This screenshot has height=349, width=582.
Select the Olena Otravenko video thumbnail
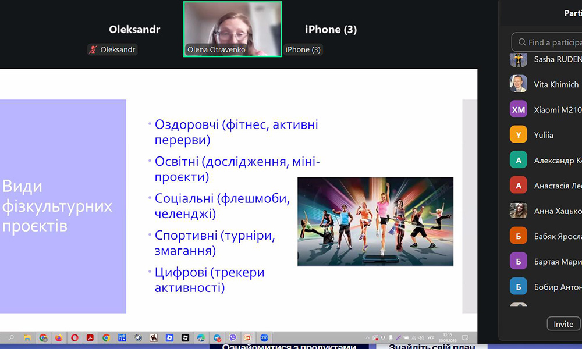tap(233, 29)
